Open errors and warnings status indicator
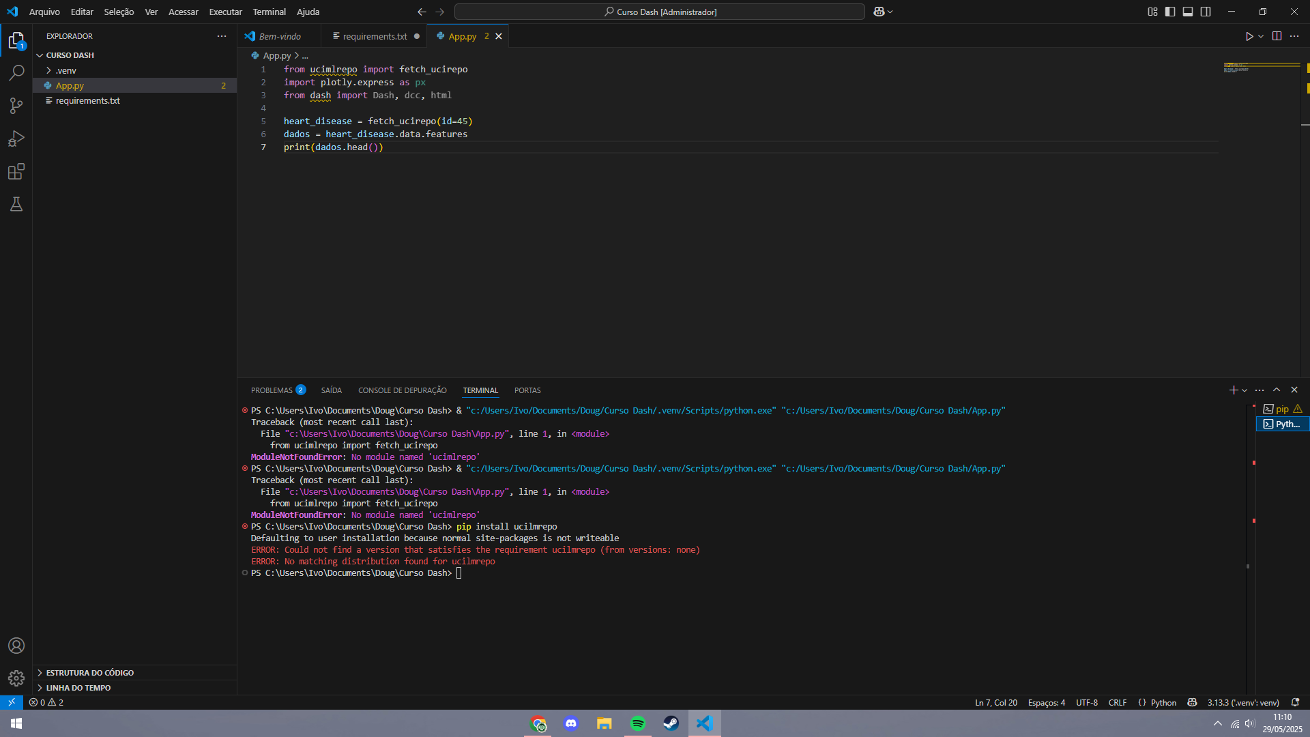1310x737 pixels. [46, 702]
